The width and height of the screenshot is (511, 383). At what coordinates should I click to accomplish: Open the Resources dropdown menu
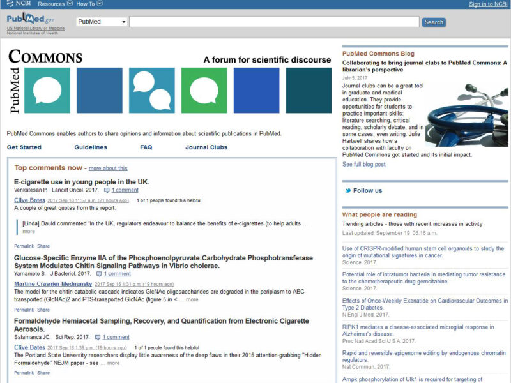[x=55, y=4]
